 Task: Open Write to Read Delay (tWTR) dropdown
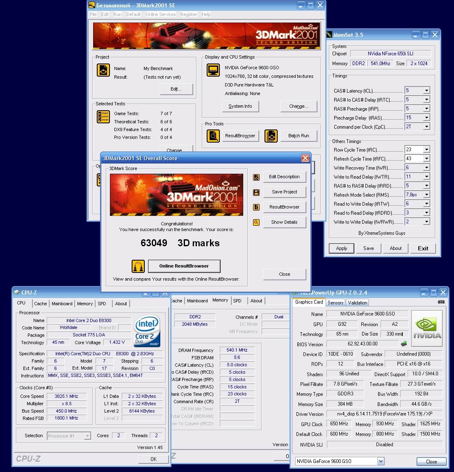(427, 177)
